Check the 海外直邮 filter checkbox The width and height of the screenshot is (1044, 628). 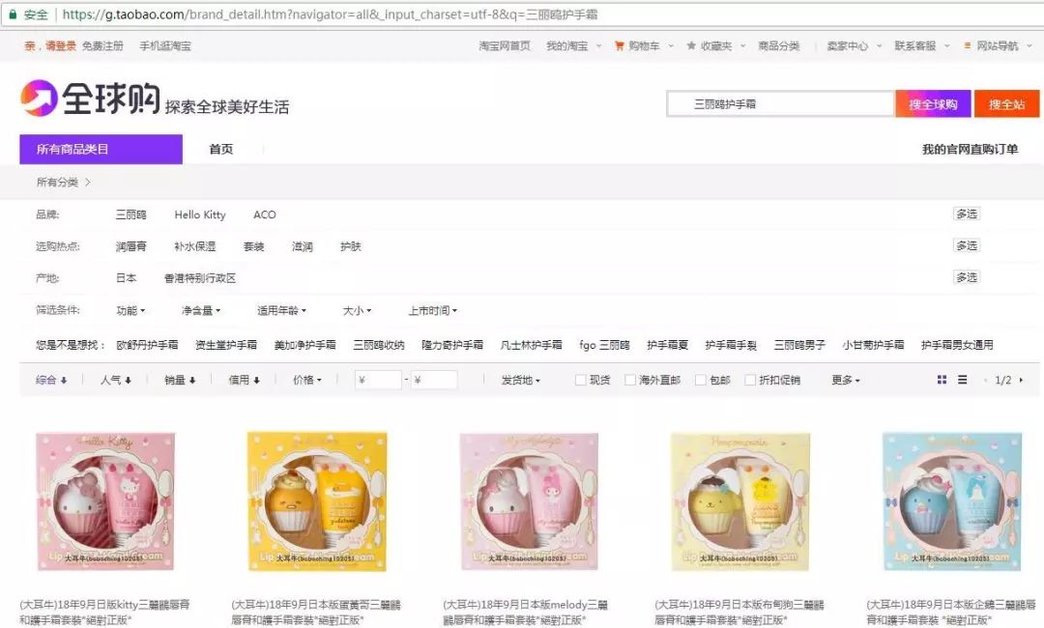[630, 380]
